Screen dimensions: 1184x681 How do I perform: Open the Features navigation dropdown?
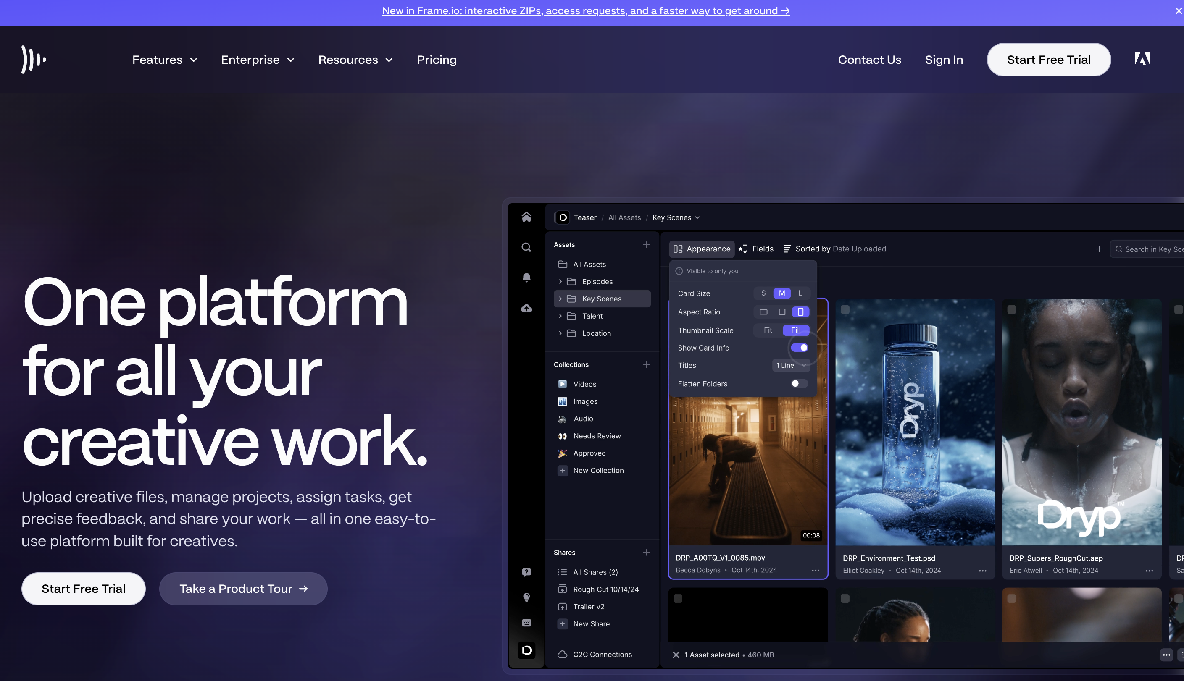pyautogui.click(x=164, y=60)
